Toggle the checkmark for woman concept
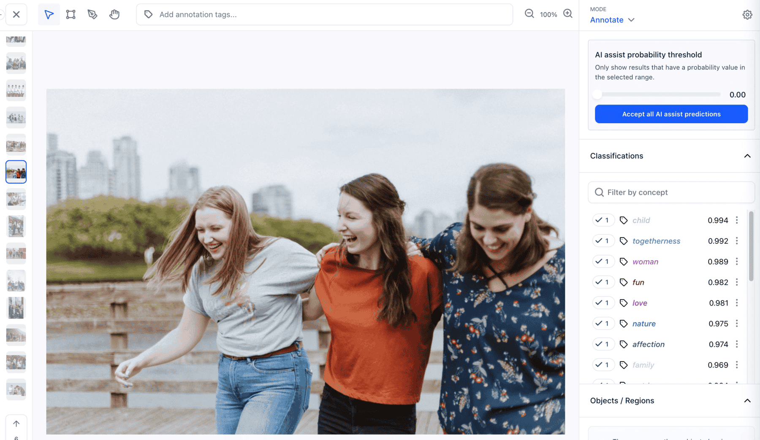 pyautogui.click(x=603, y=262)
